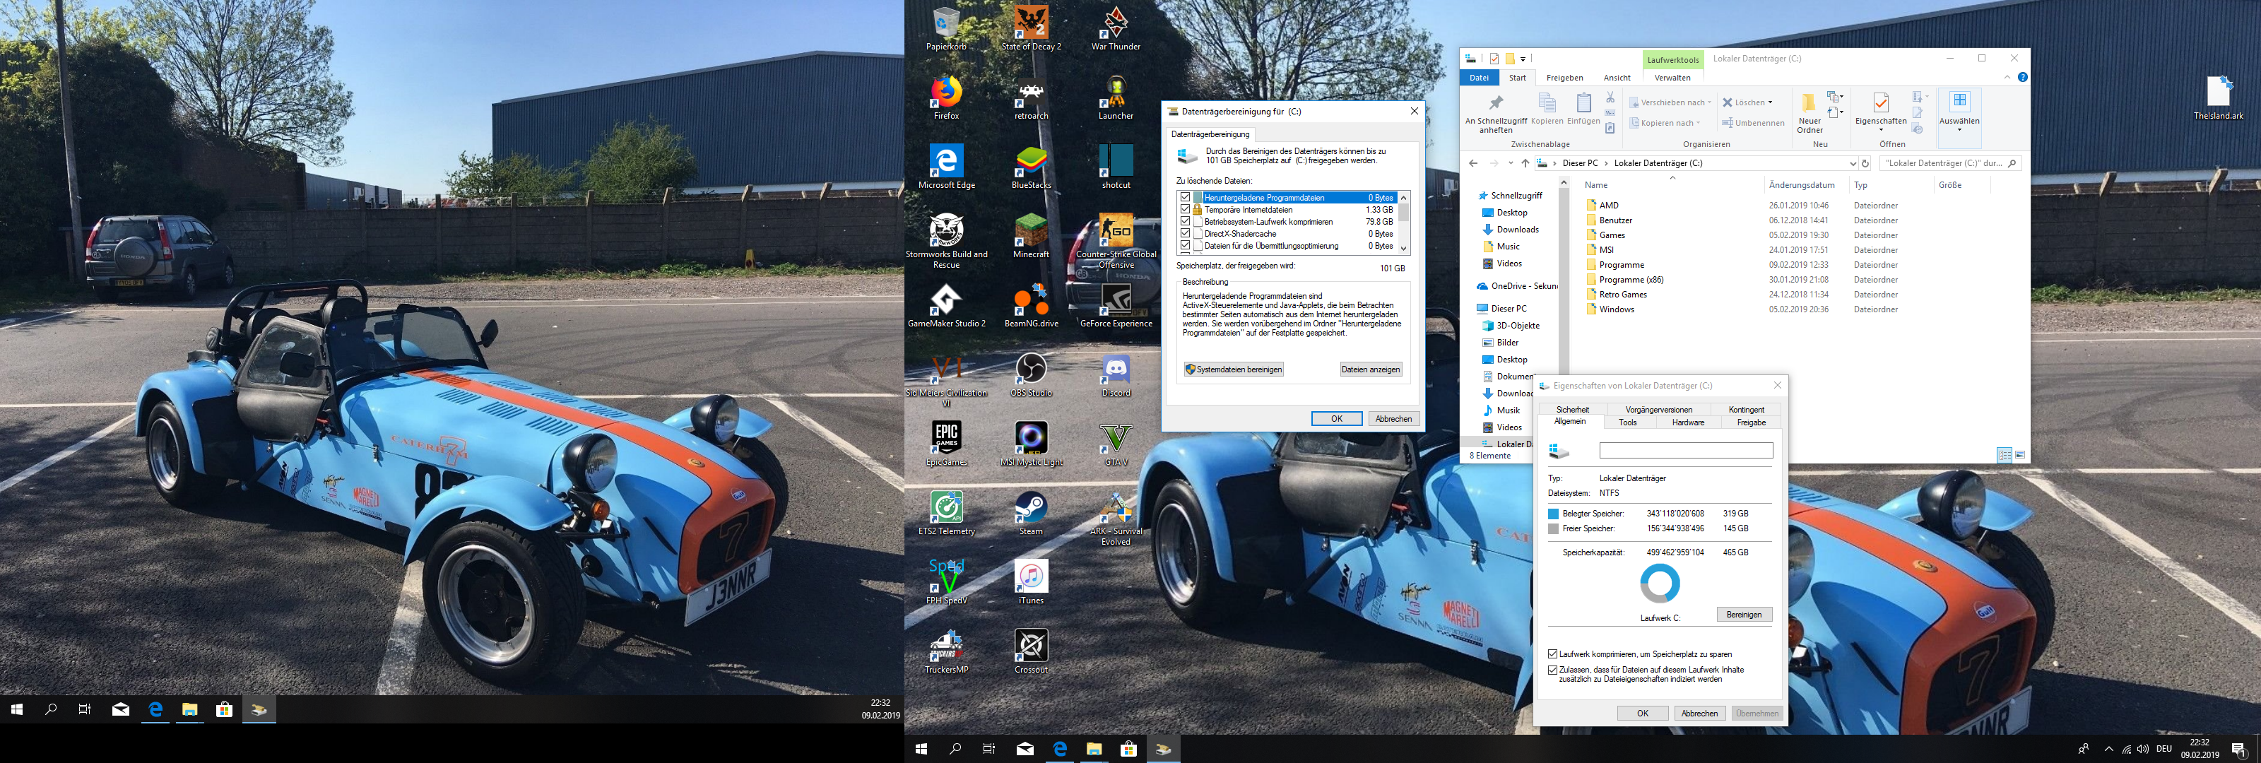Expand the Eigenschaften ribbon dropdown arrow
This screenshot has width=2261, height=763.
(1880, 131)
